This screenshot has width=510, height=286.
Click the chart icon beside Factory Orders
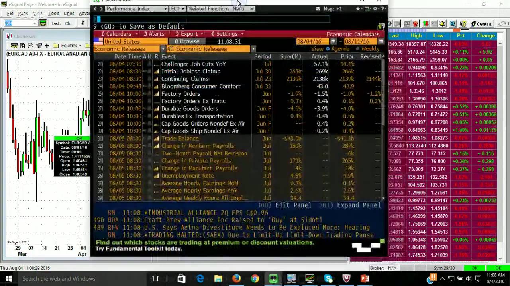pyautogui.click(x=157, y=94)
